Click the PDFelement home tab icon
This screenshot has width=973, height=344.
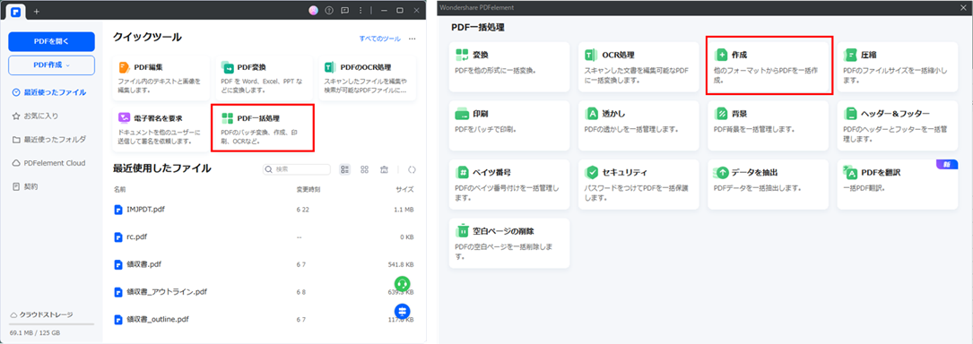coord(16,11)
